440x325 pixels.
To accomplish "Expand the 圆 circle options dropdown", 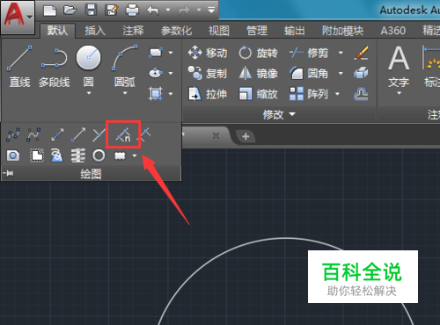I will (x=89, y=93).
